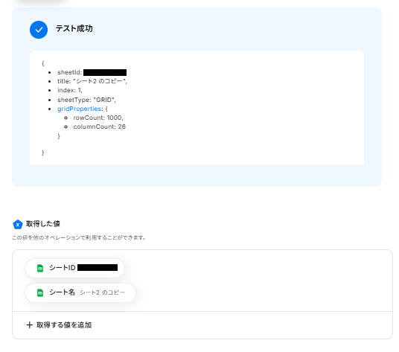The image size is (399, 352).
Task: Click the Google Sheets icon in シートID chip
Action: [40, 268]
